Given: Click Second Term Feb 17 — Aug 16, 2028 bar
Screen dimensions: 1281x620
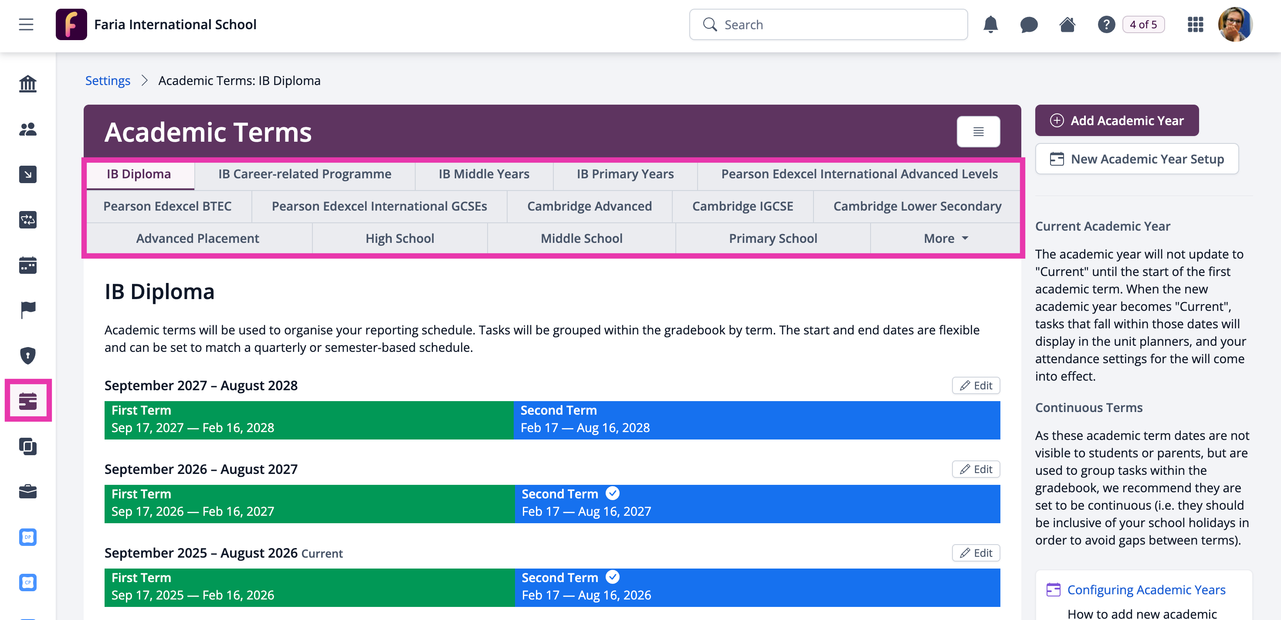Looking at the screenshot, I should [757, 420].
